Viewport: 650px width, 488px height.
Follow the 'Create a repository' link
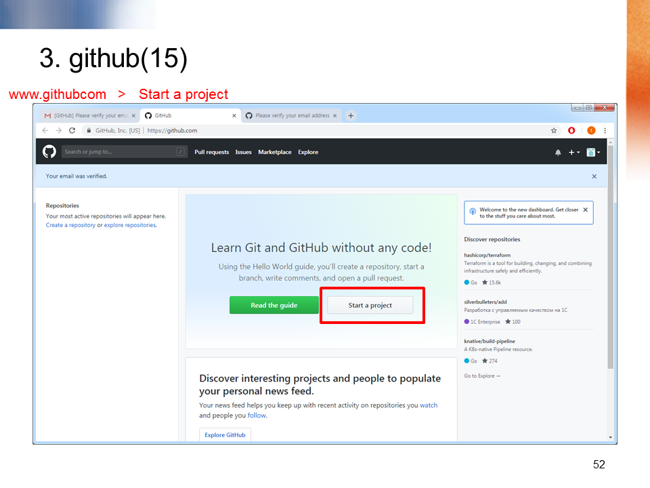(70, 225)
